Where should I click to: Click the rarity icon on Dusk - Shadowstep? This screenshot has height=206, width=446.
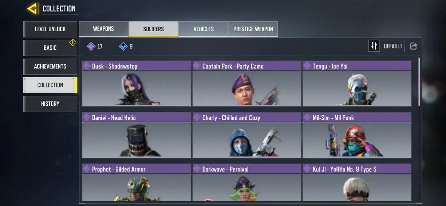click(x=87, y=66)
